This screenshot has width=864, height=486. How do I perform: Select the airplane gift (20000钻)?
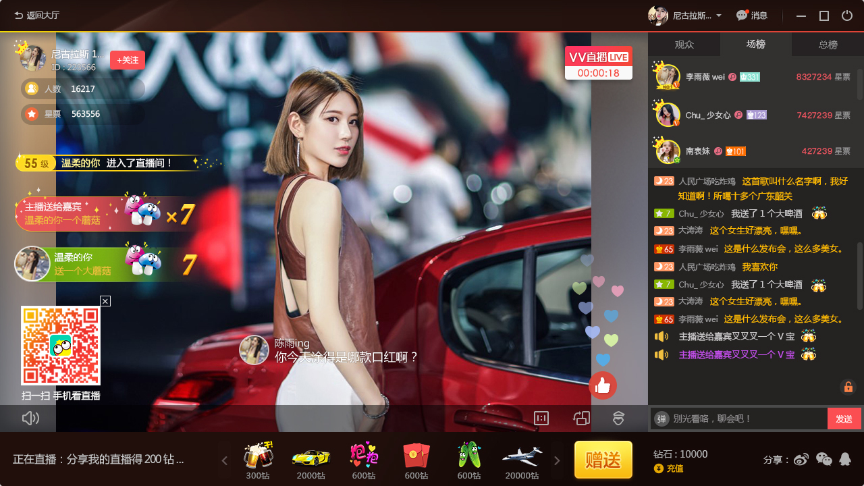522,456
